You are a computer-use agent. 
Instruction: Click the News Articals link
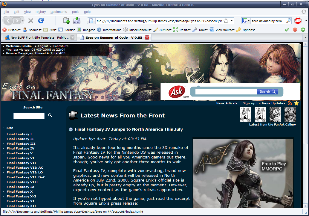point(227,103)
